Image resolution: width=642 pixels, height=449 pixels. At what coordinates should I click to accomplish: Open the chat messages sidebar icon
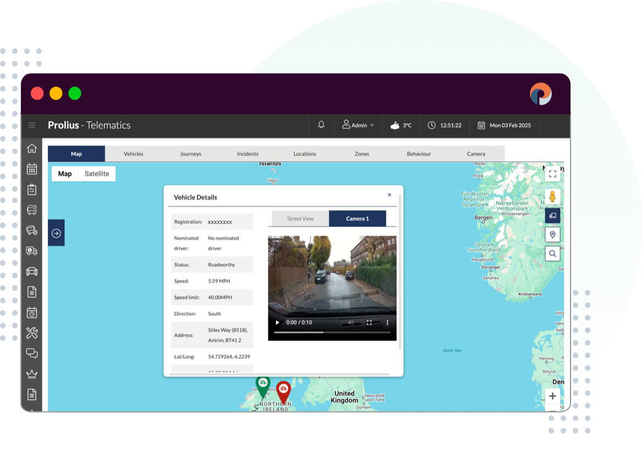32,353
